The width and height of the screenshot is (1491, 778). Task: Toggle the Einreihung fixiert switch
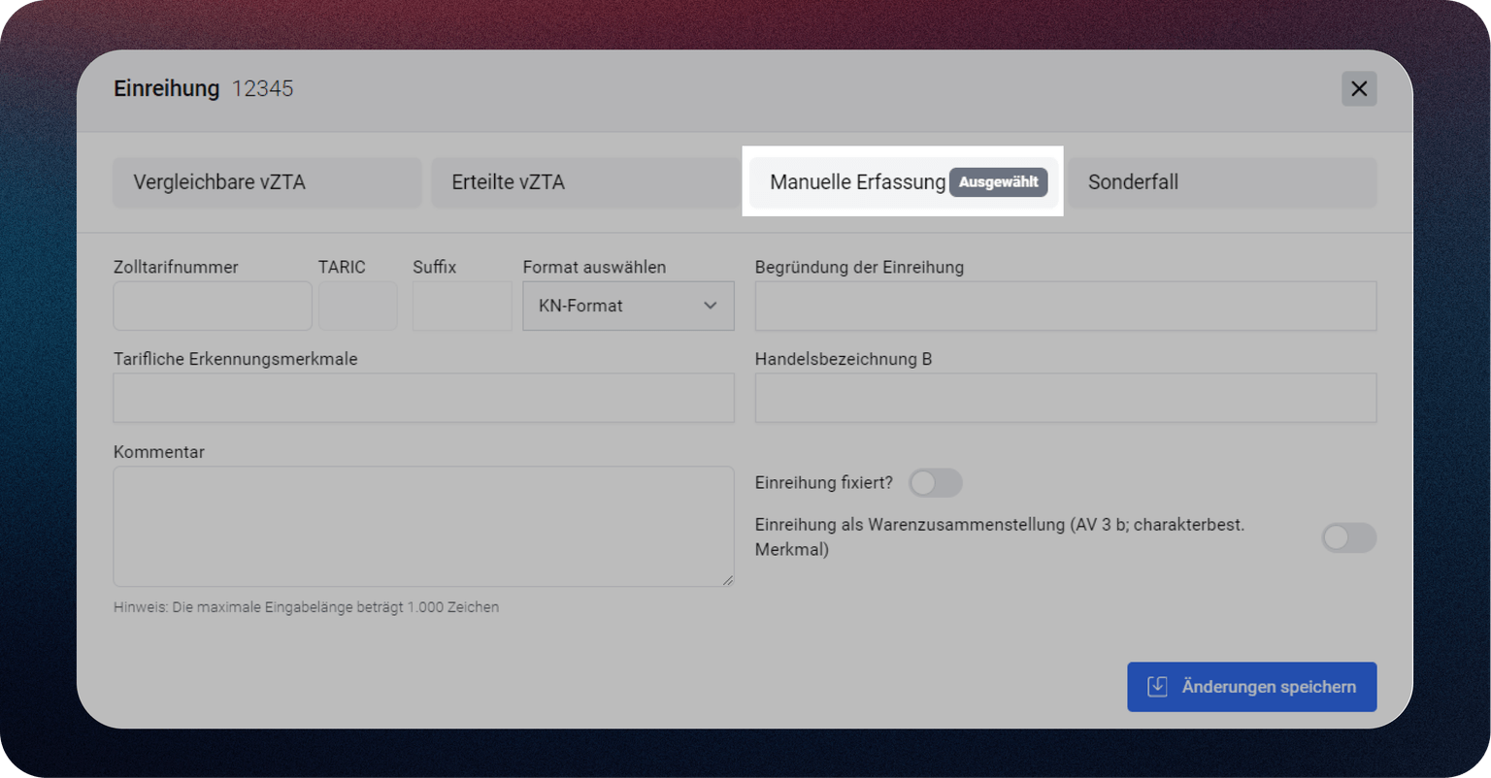935,483
